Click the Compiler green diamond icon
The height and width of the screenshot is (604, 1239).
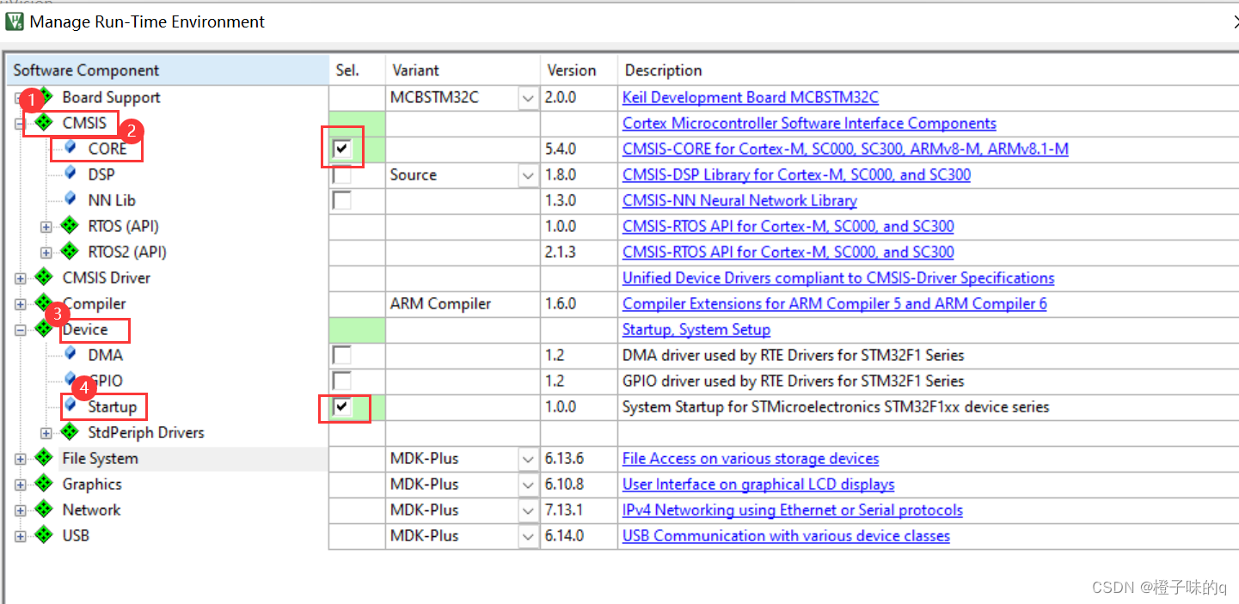(x=44, y=303)
